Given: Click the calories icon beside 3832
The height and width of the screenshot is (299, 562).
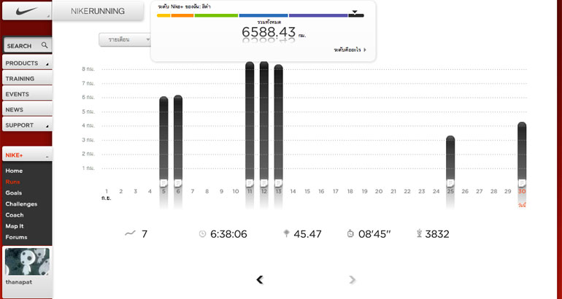Looking at the screenshot, I should point(419,234).
